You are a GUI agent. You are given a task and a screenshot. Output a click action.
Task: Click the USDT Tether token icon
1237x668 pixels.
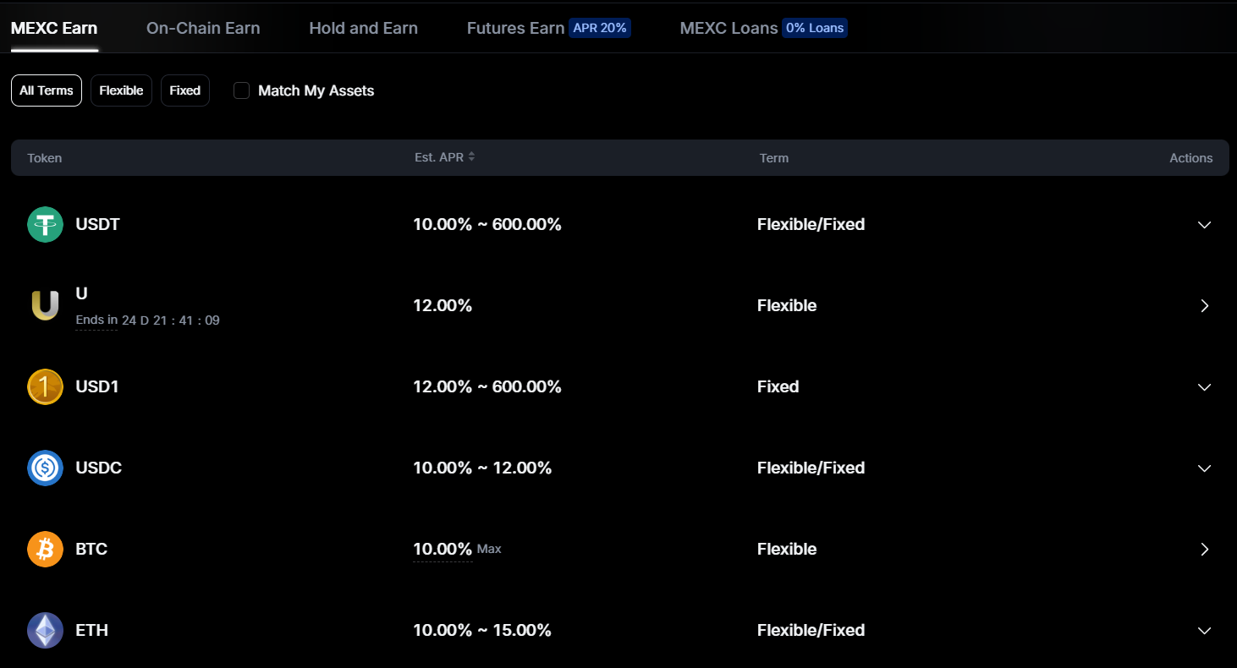45,225
